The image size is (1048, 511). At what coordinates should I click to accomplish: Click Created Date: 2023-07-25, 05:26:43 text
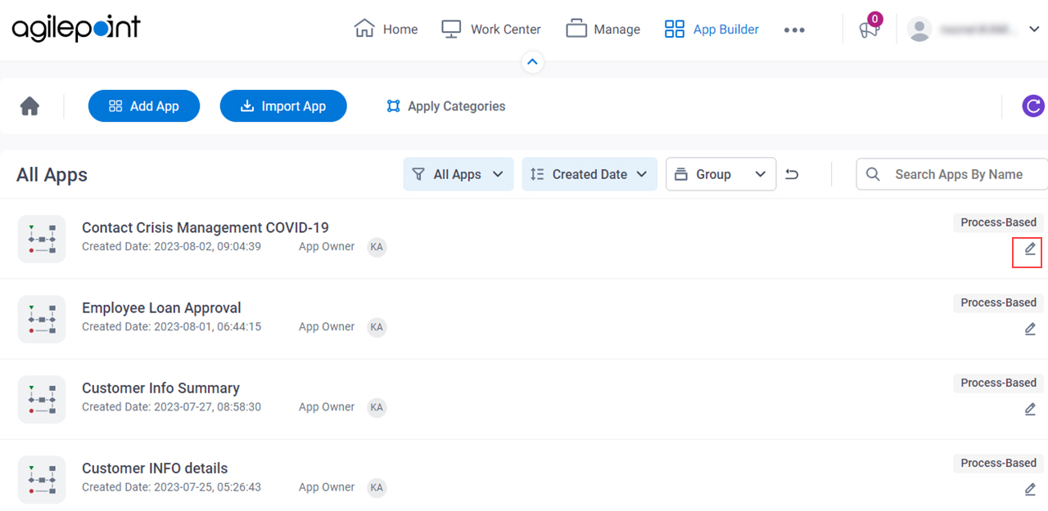point(171,486)
